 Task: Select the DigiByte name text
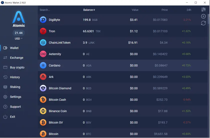coord(54,20)
